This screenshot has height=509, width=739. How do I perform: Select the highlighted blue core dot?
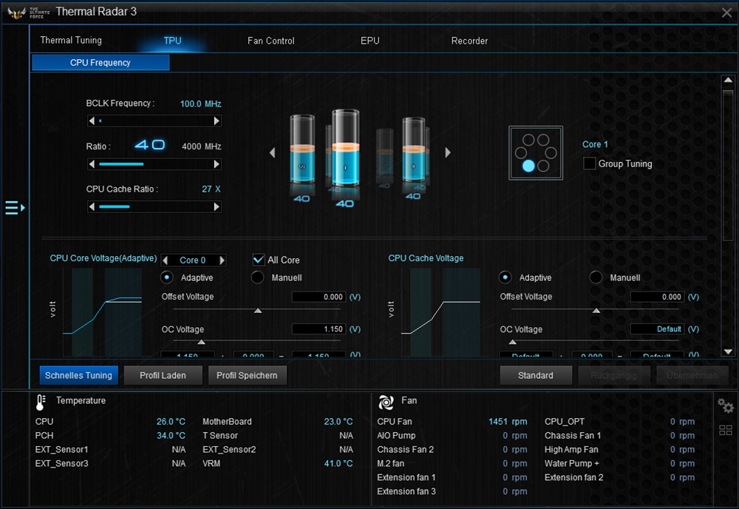point(528,166)
